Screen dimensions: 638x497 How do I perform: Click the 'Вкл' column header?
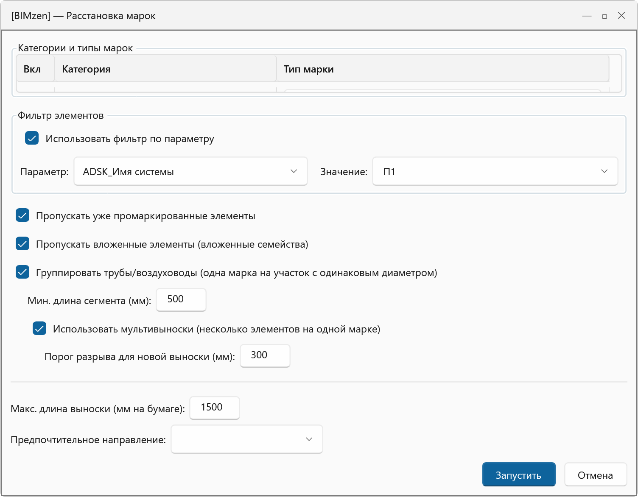click(x=36, y=69)
